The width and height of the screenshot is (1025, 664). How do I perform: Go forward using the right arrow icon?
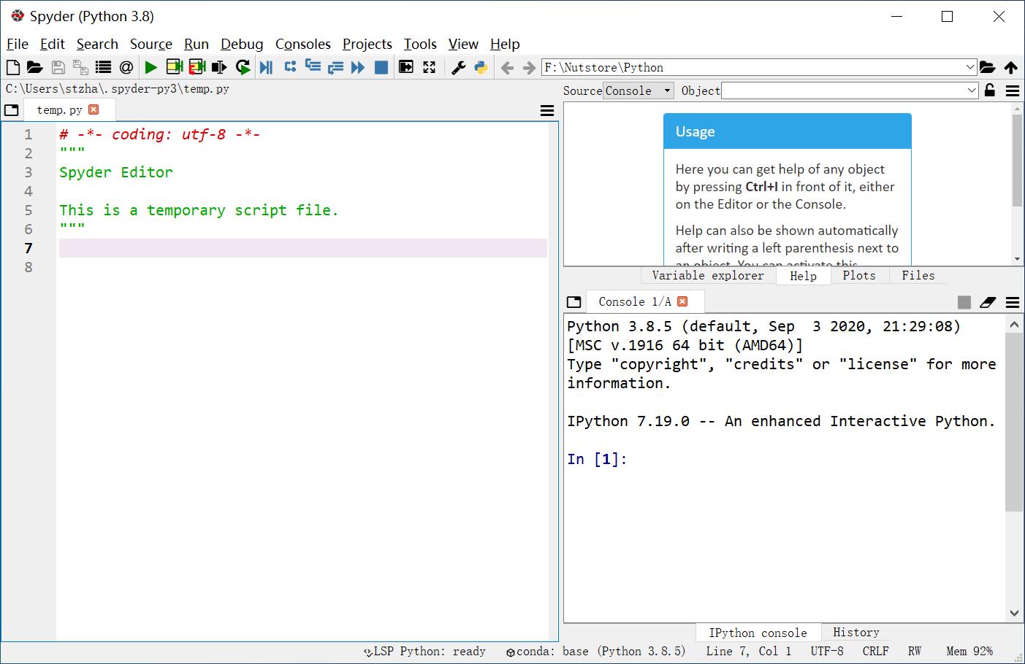529,67
